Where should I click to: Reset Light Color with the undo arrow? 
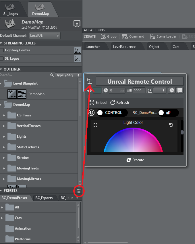click(x=171, y=125)
